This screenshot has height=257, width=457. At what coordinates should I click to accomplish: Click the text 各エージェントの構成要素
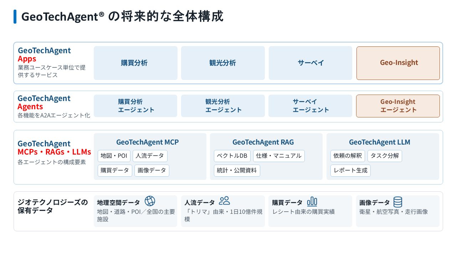pyautogui.click(x=52, y=162)
